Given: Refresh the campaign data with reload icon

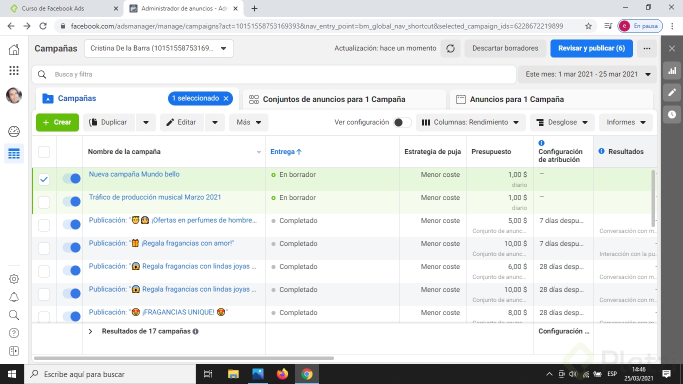Looking at the screenshot, I should pos(450,48).
